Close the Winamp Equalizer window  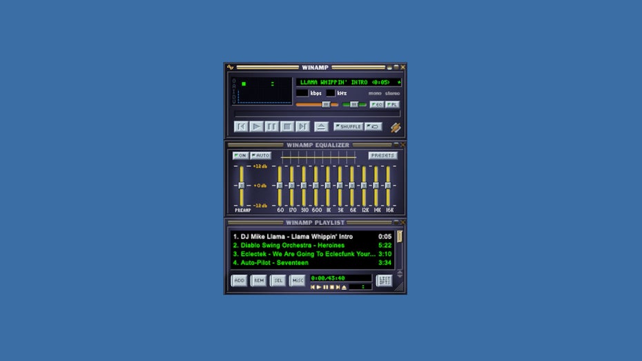403,144
